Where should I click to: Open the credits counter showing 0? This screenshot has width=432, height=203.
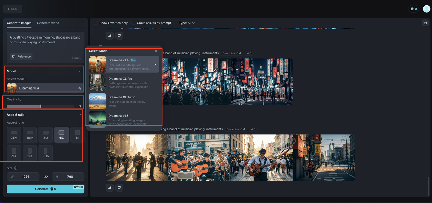click(x=413, y=9)
